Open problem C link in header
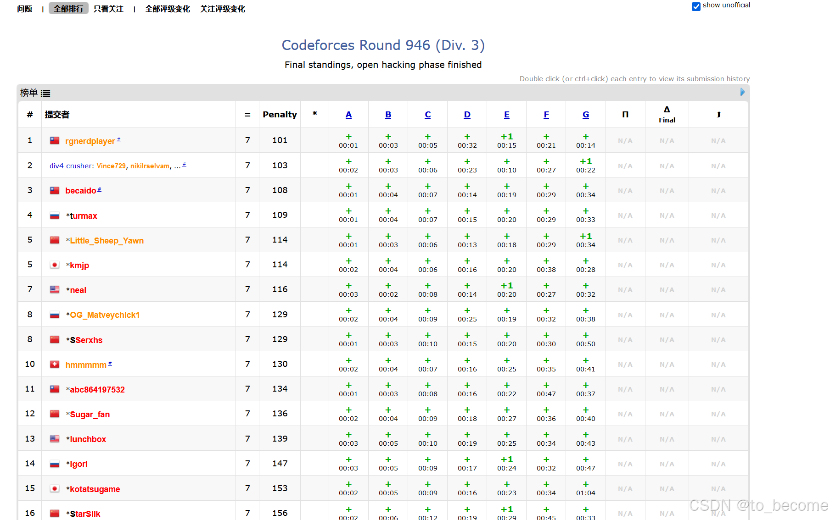 (428, 115)
